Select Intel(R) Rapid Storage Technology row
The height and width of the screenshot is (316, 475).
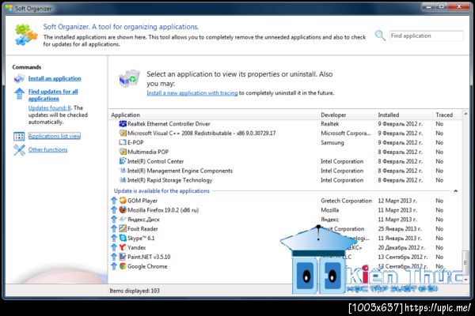click(x=285, y=180)
